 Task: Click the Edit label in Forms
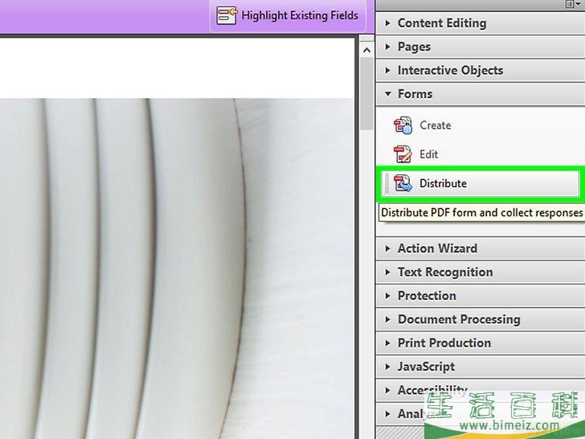[428, 154]
